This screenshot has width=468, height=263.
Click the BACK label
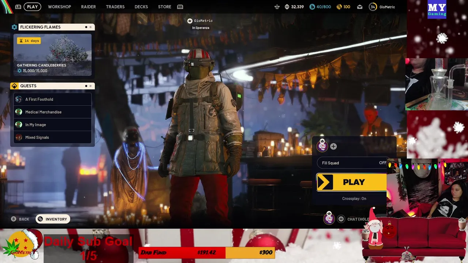[x=24, y=219]
